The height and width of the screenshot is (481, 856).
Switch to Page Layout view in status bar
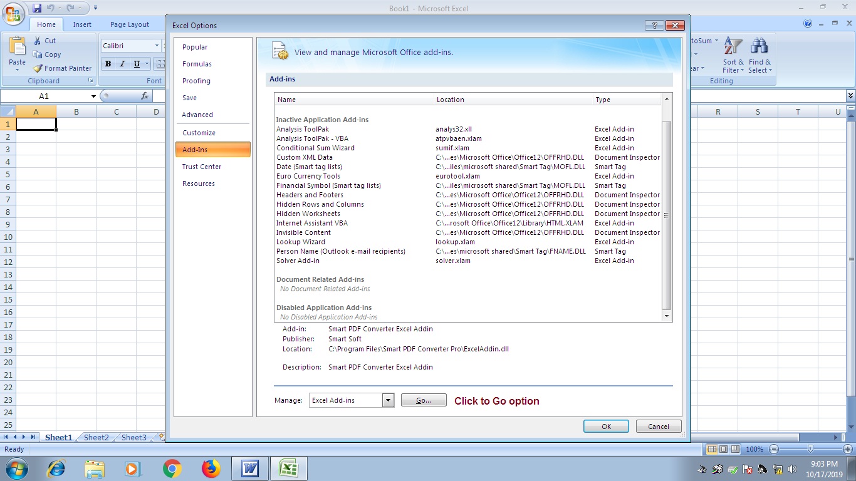[x=723, y=449]
